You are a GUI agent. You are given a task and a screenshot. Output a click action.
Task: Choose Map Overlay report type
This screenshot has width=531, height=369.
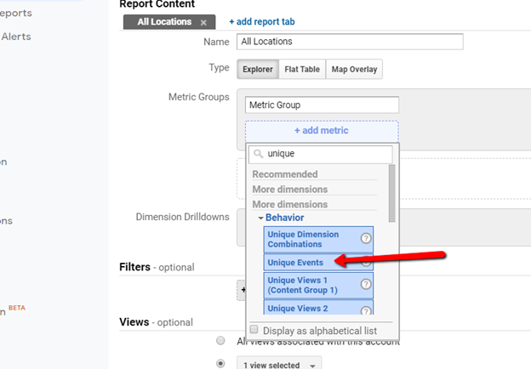click(x=354, y=70)
